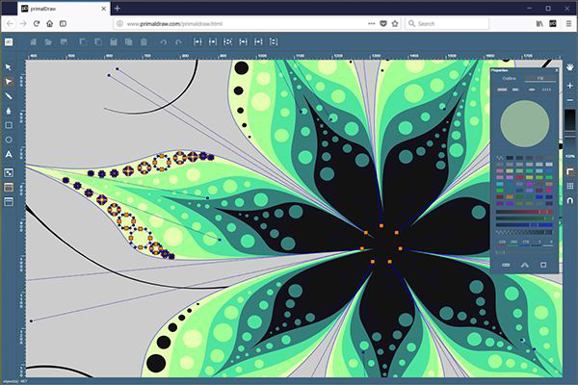The image size is (578, 385).
Task: Click the duplicate icon in top toolbar
Action: [129, 42]
